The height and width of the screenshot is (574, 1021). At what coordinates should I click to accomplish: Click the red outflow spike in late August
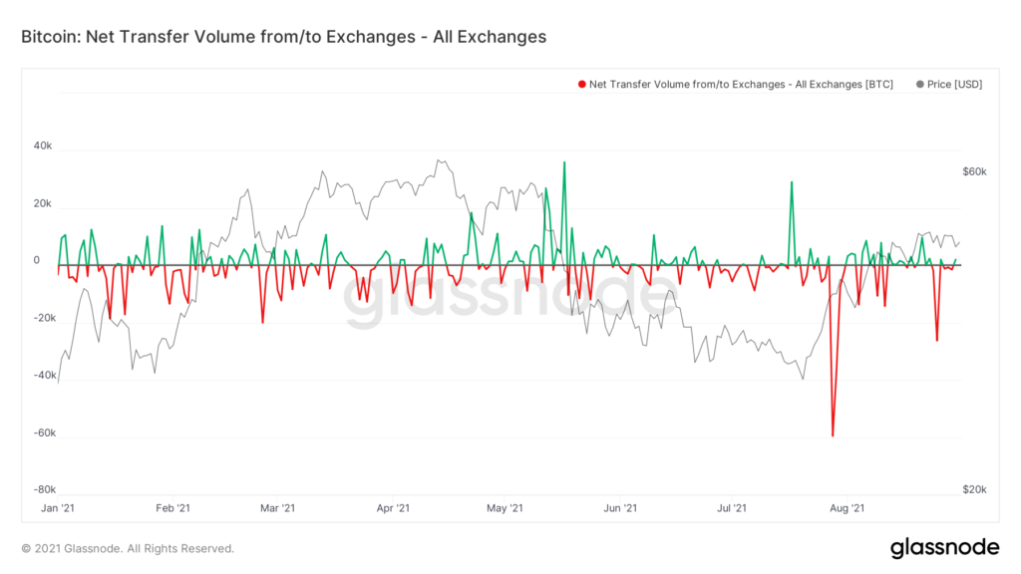click(x=937, y=339)
